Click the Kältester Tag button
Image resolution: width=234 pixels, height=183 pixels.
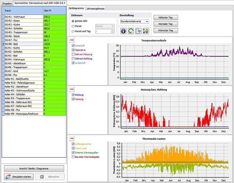tap(165, 18)
